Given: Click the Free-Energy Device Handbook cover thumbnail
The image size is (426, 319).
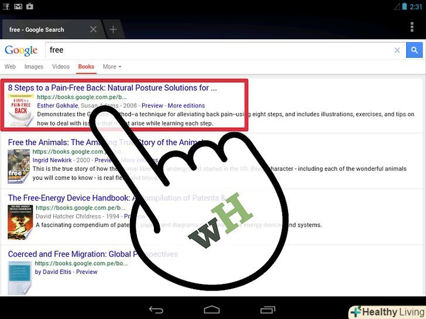Looking at the screenshot, I should point(20,222).
